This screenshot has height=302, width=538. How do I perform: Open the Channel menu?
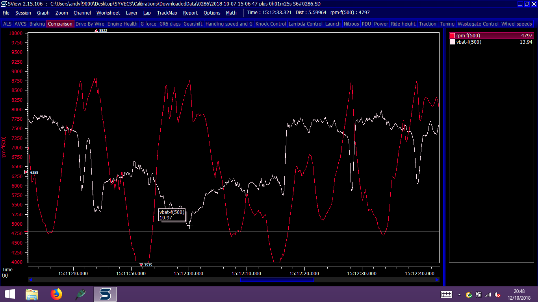[x=82, y=13]
